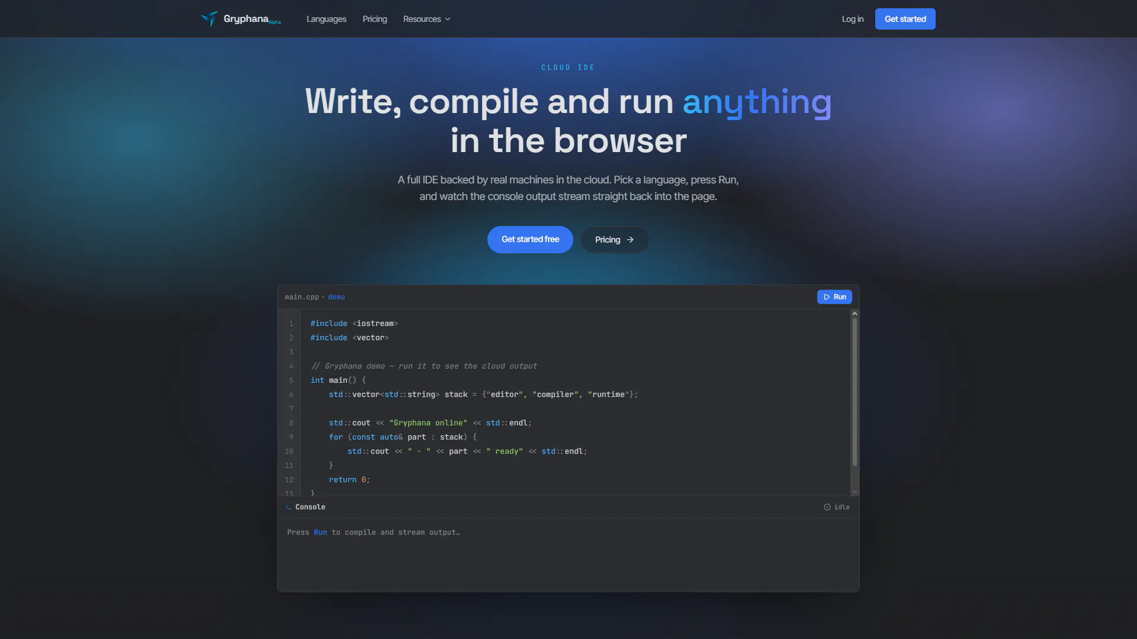The width and height of the screenshot is (1137, 639).
Task: Click the Console panel title
Action: click(310, 507)
